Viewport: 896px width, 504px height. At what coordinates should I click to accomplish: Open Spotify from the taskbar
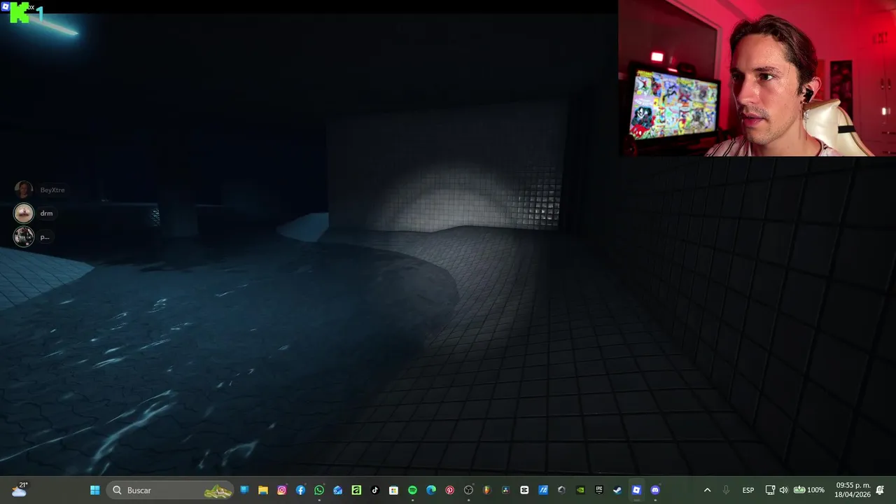(412, 490)
